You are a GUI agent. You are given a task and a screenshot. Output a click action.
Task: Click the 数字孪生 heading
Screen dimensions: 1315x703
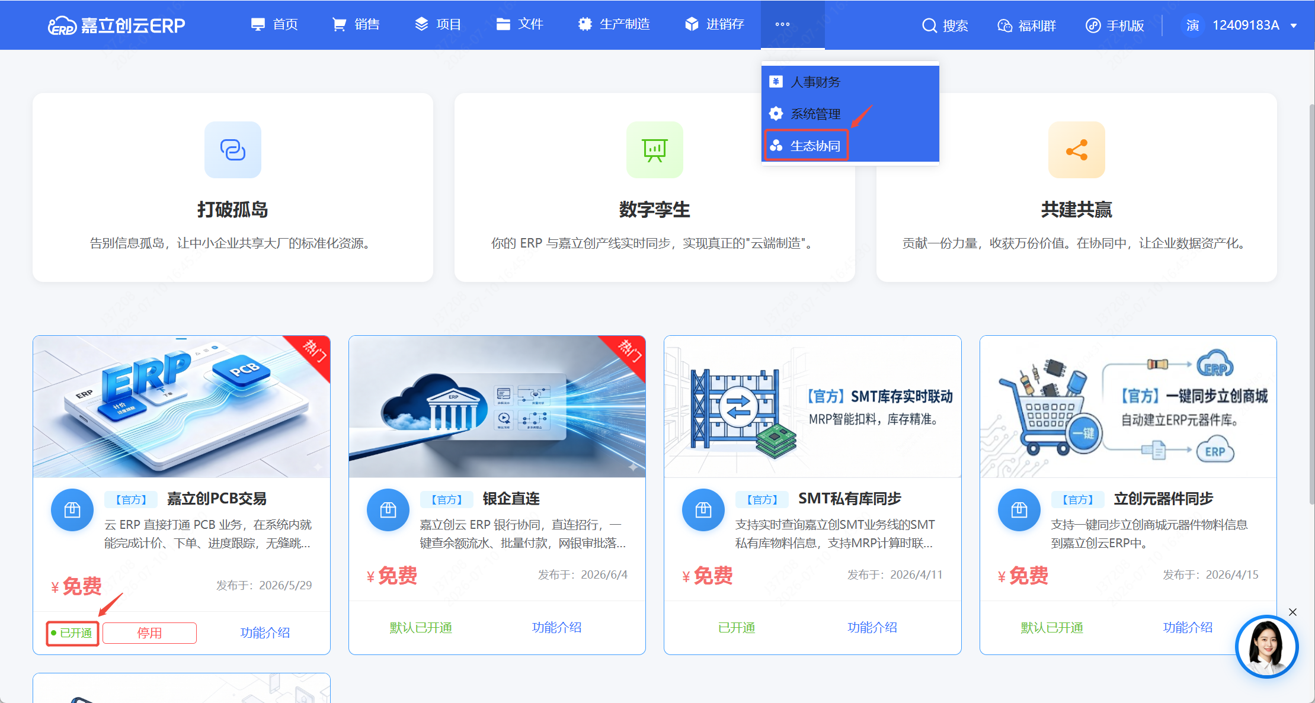pyautogui.click(x=655, y=210)
